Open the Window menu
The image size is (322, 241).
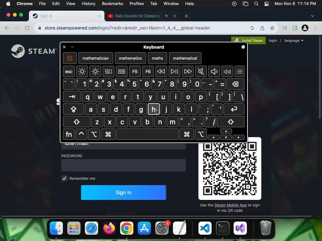click(x=171, y=4)
